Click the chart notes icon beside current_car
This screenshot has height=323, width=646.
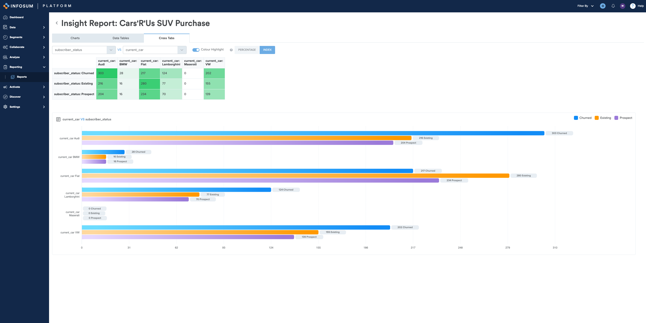[x=58, y=119]
